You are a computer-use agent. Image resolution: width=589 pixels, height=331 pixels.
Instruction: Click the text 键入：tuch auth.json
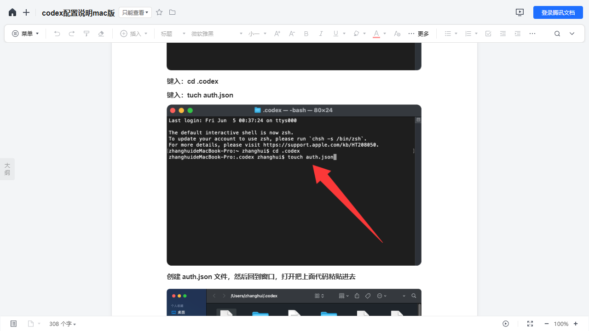(200, 95)
